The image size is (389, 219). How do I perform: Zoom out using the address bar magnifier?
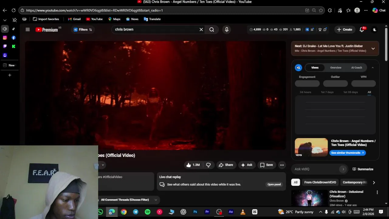click(x=314, y=10)
